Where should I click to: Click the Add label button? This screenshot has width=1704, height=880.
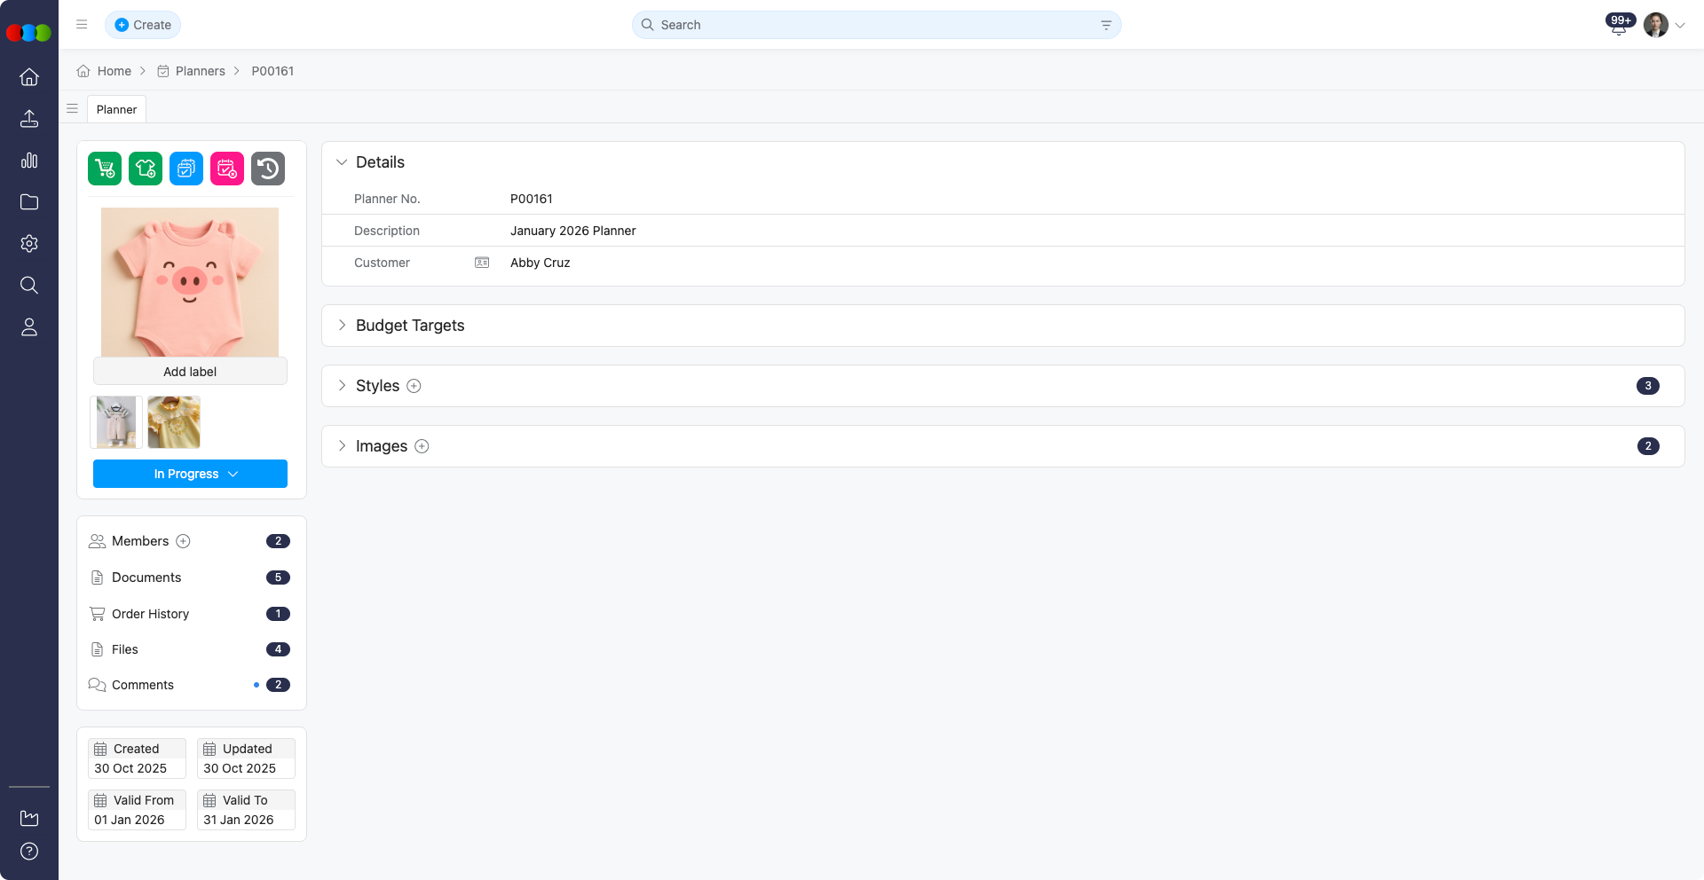coord(190,372)
